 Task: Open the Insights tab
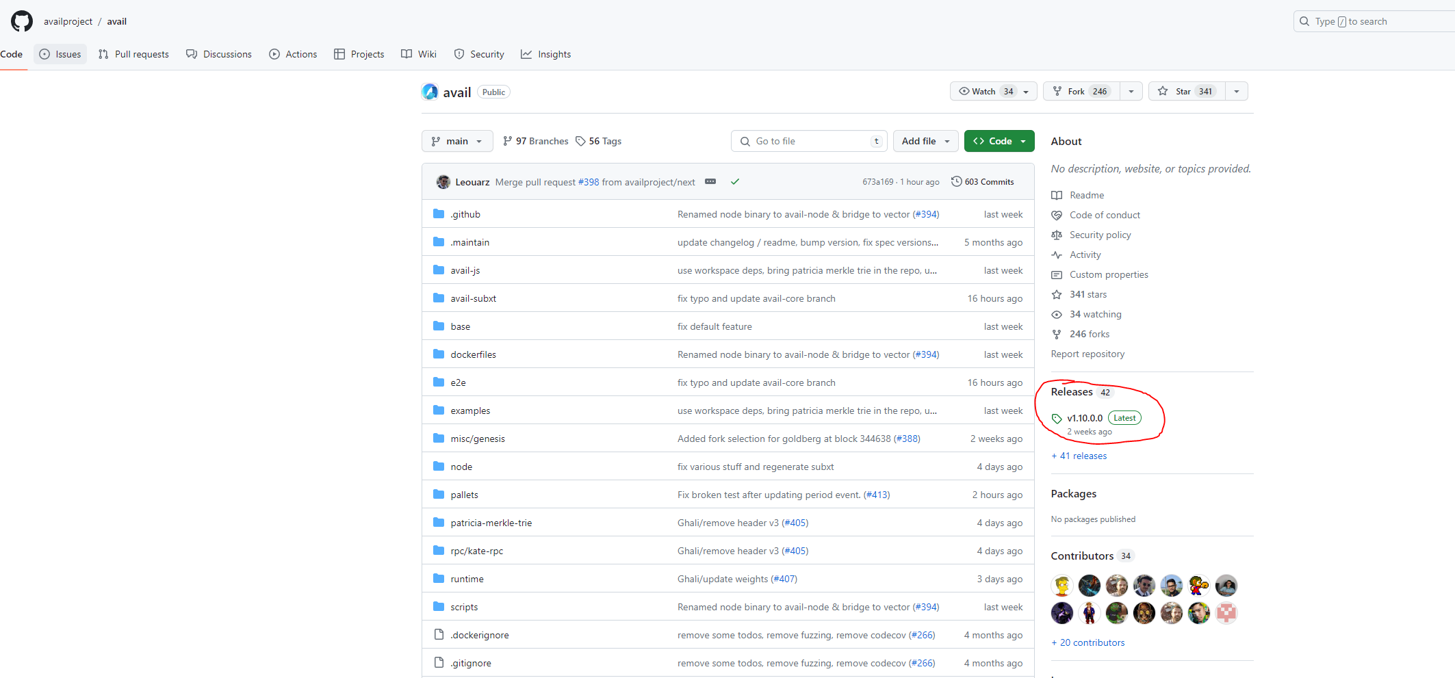pos(546,54)
